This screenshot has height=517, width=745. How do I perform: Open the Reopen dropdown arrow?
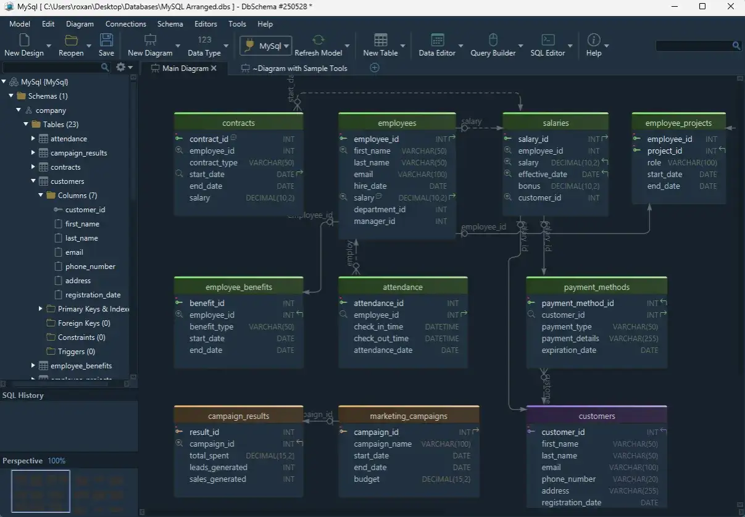88,46
